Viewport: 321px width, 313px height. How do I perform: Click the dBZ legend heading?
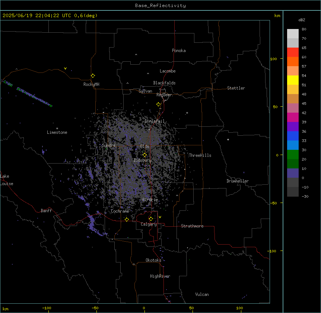[x=302, y=20]
